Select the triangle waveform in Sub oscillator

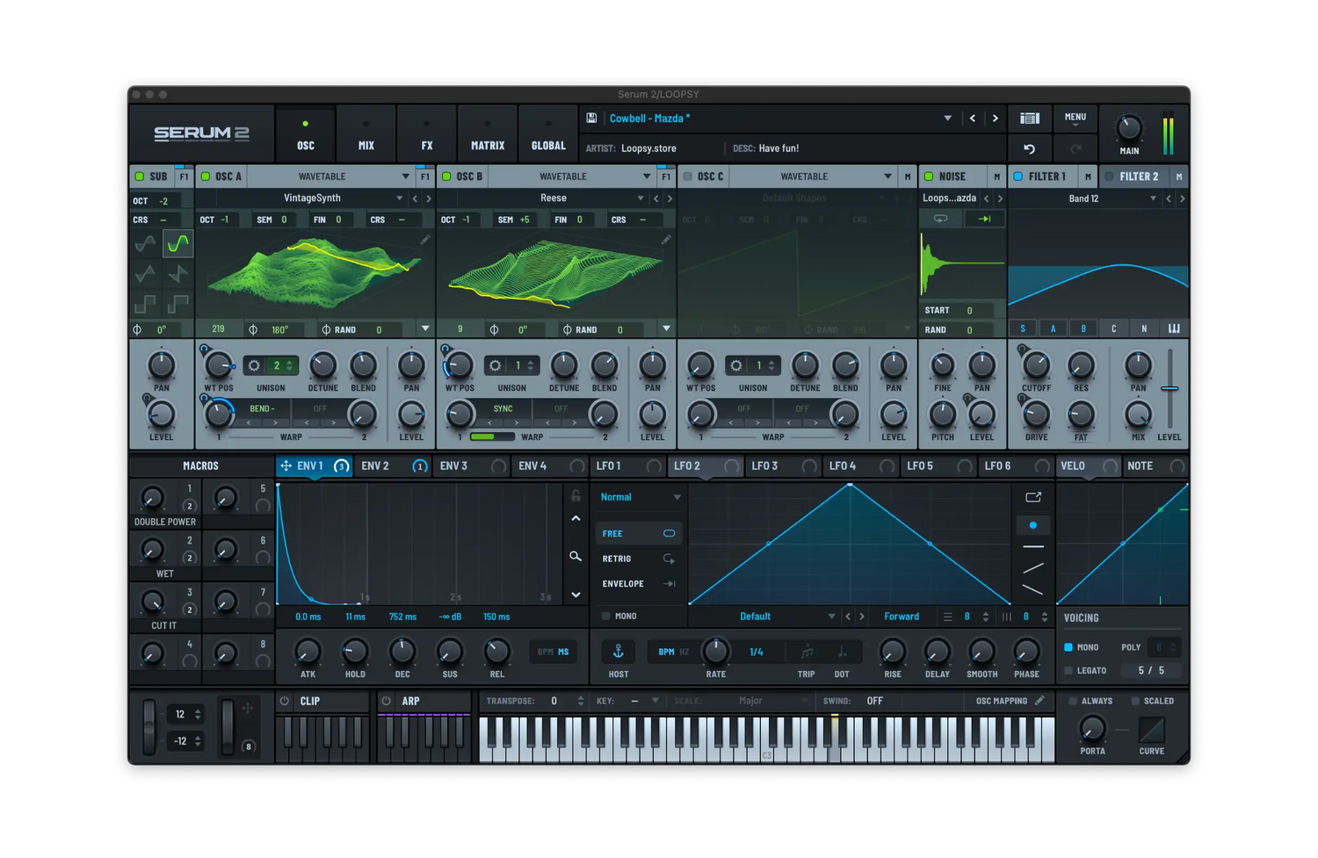[x=145, y=274]
